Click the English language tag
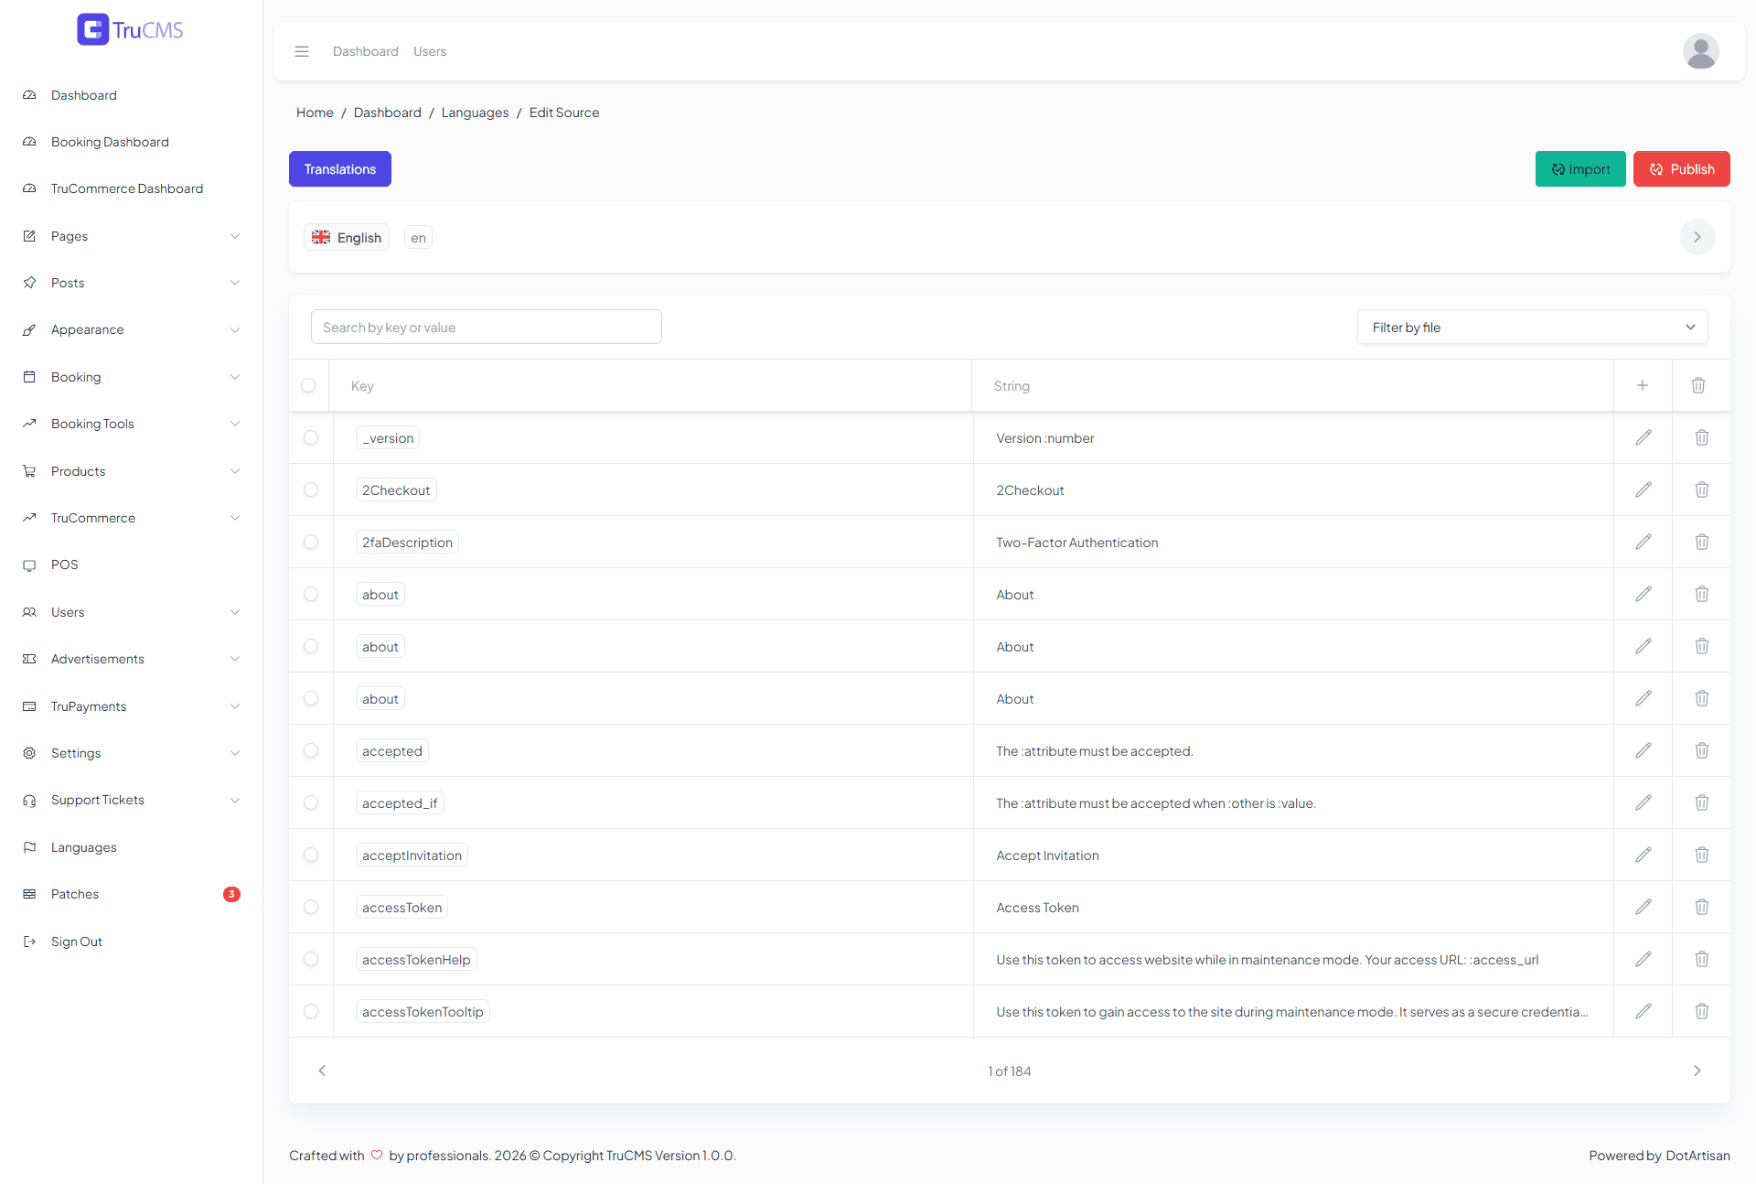This screenshot has width=1756, height=1184. (x=347, y=237)
